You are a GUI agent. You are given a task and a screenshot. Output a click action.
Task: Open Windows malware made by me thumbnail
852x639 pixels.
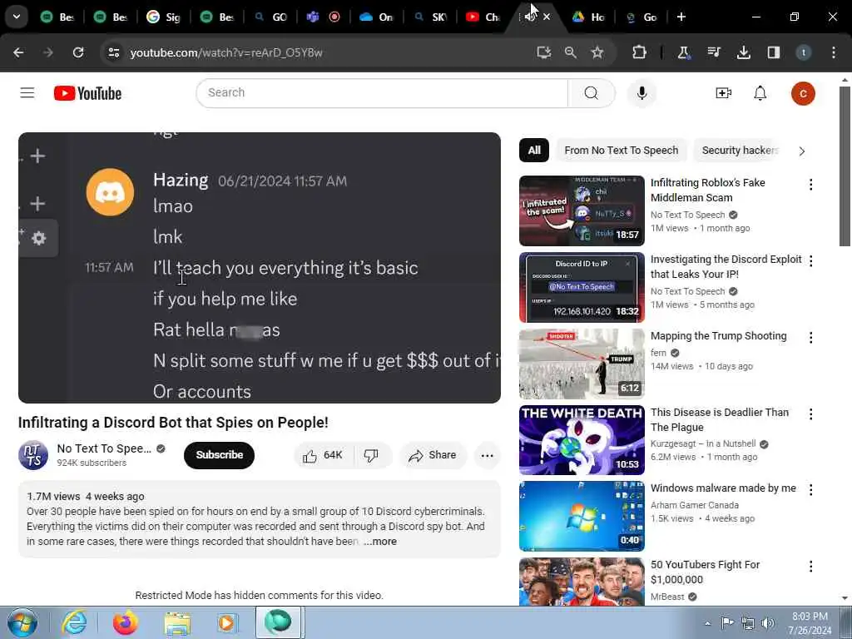[x=582, y=516]
